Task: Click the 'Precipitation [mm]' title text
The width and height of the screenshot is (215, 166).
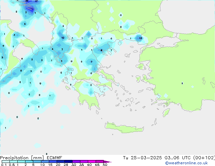Action: tap(22, 158)
